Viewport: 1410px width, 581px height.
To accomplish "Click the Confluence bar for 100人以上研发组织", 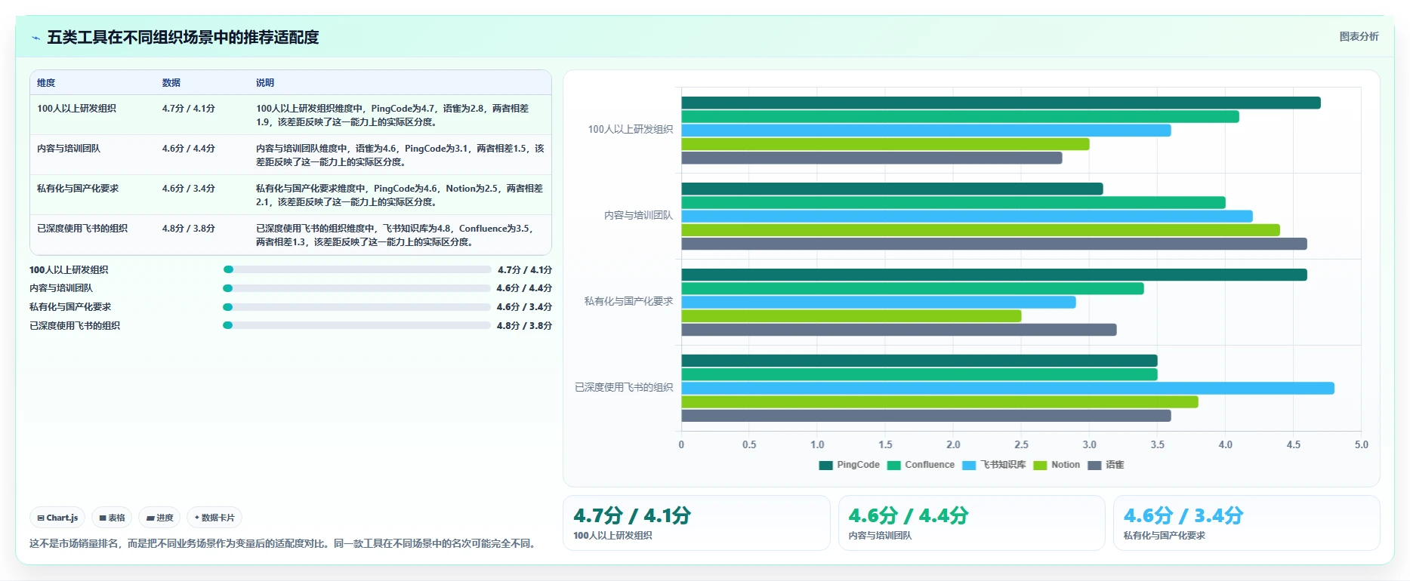I will pos(960,117).
